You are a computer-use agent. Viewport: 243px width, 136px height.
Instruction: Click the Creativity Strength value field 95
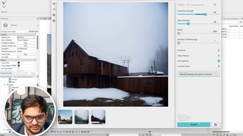coord(215,12)
